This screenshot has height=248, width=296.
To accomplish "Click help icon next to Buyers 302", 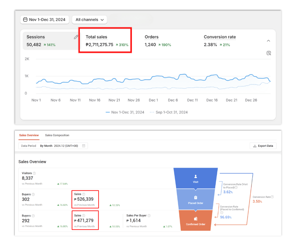I will tap(33, 194).
